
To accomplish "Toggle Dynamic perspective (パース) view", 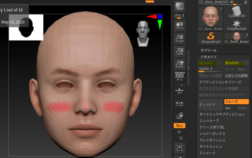I will [180, 77].
